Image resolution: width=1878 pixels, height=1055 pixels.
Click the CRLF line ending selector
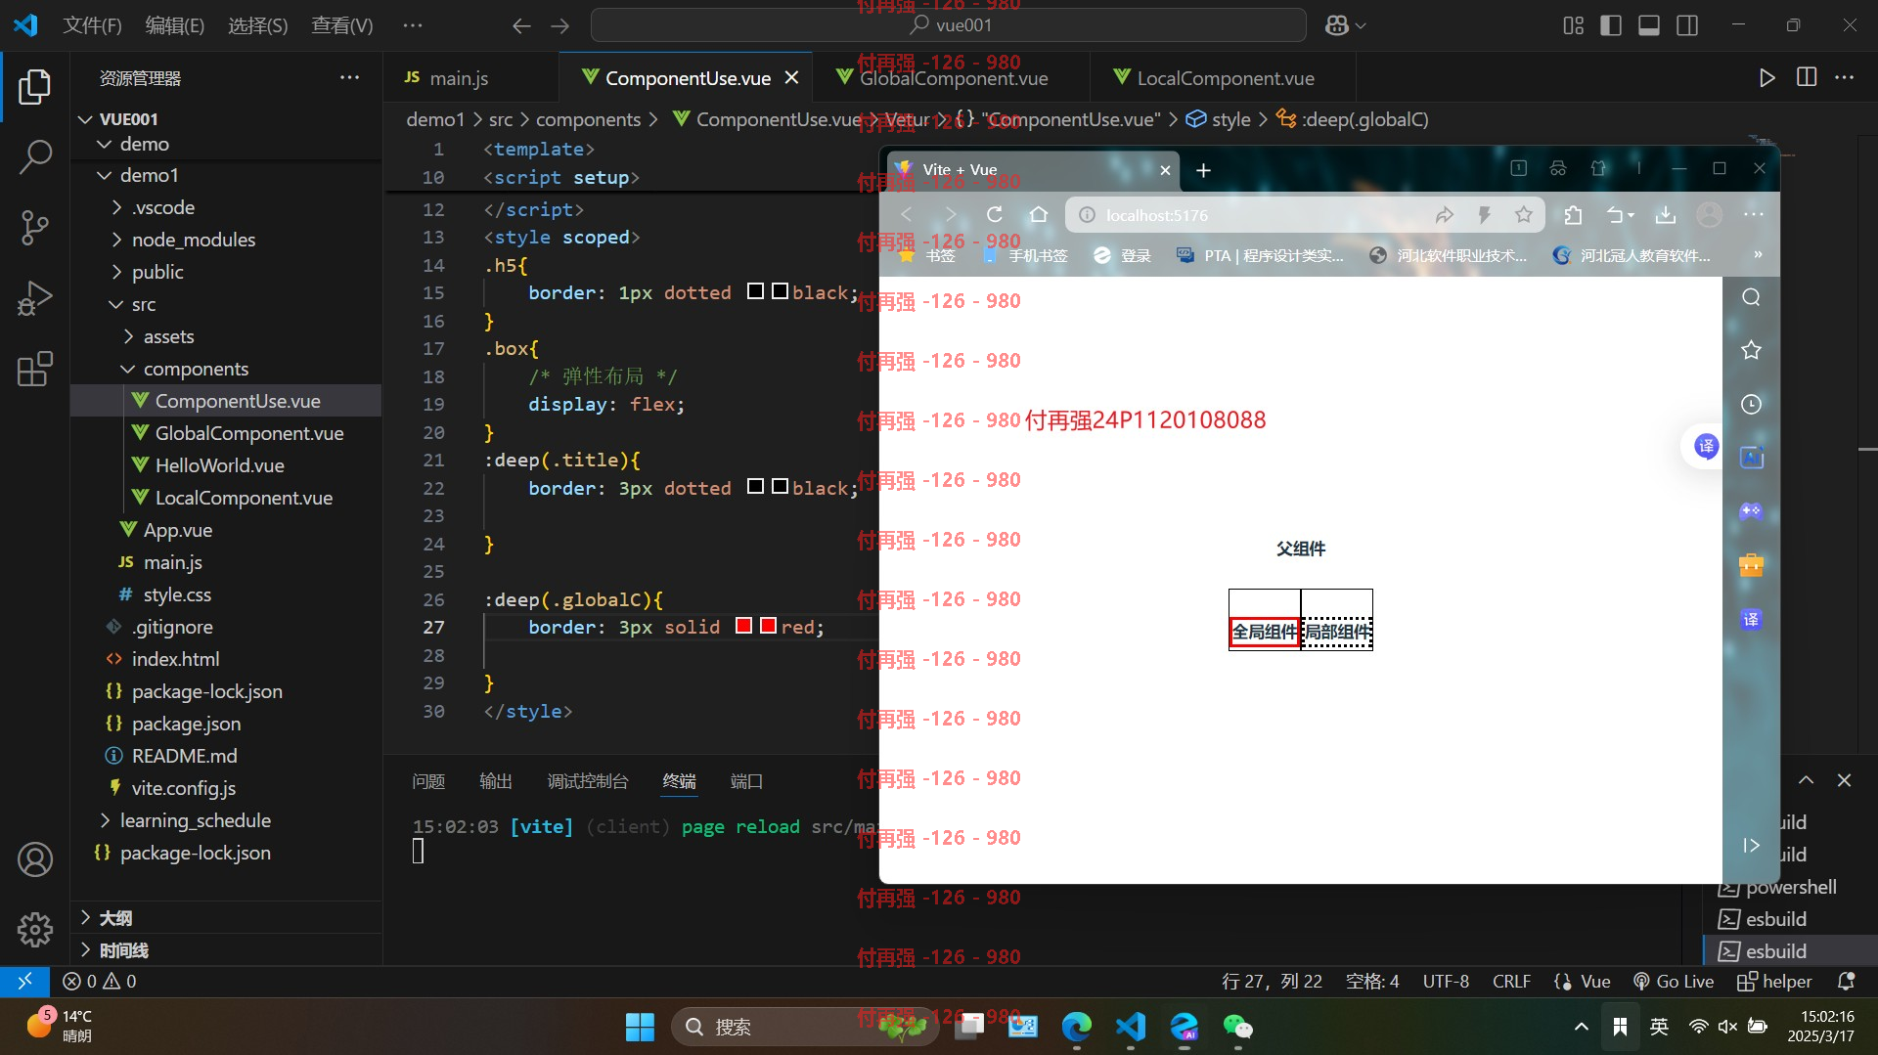[1511, 981]
